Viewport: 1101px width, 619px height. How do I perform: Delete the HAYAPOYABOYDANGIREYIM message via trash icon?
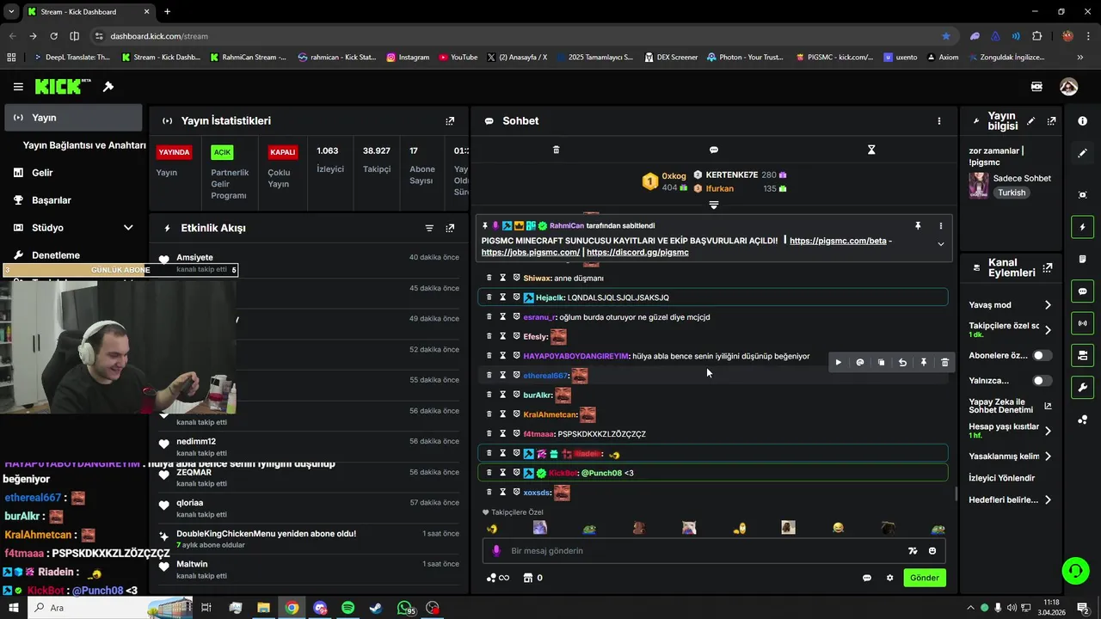coord(944,363)
